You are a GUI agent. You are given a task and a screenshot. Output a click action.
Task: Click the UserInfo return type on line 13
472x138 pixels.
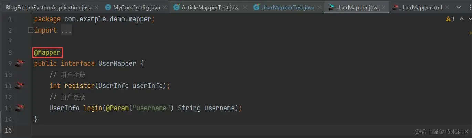point(64,108)
